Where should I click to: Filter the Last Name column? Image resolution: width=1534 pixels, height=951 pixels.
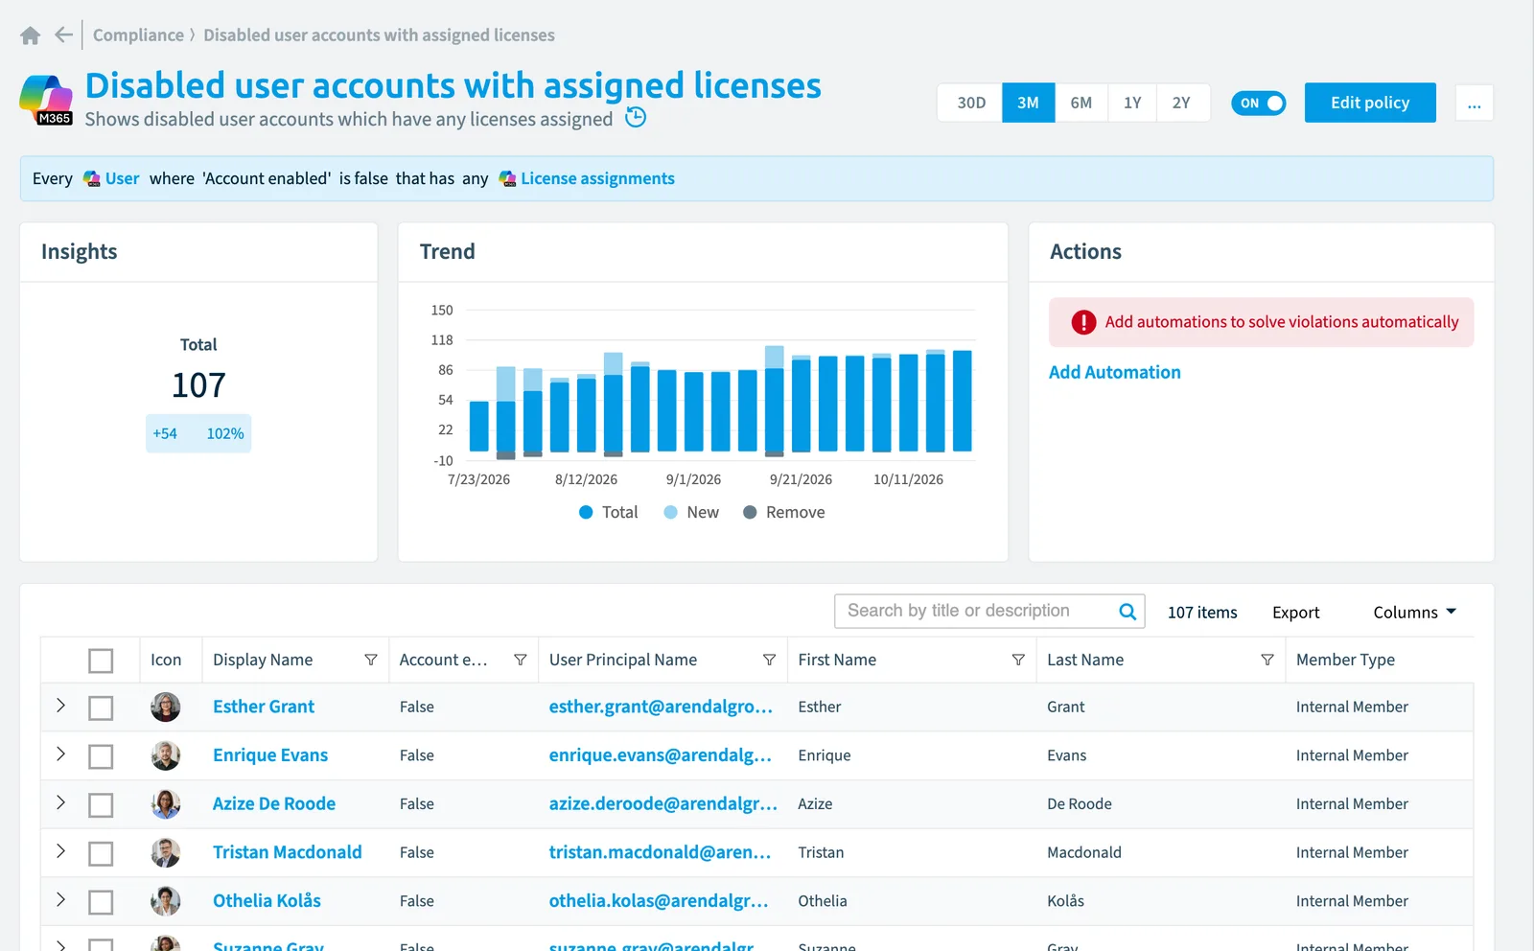pos(1267,660)
